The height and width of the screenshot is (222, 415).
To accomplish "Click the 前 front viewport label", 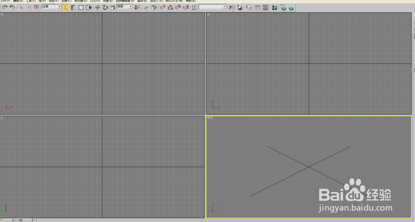I will (209, 14).
